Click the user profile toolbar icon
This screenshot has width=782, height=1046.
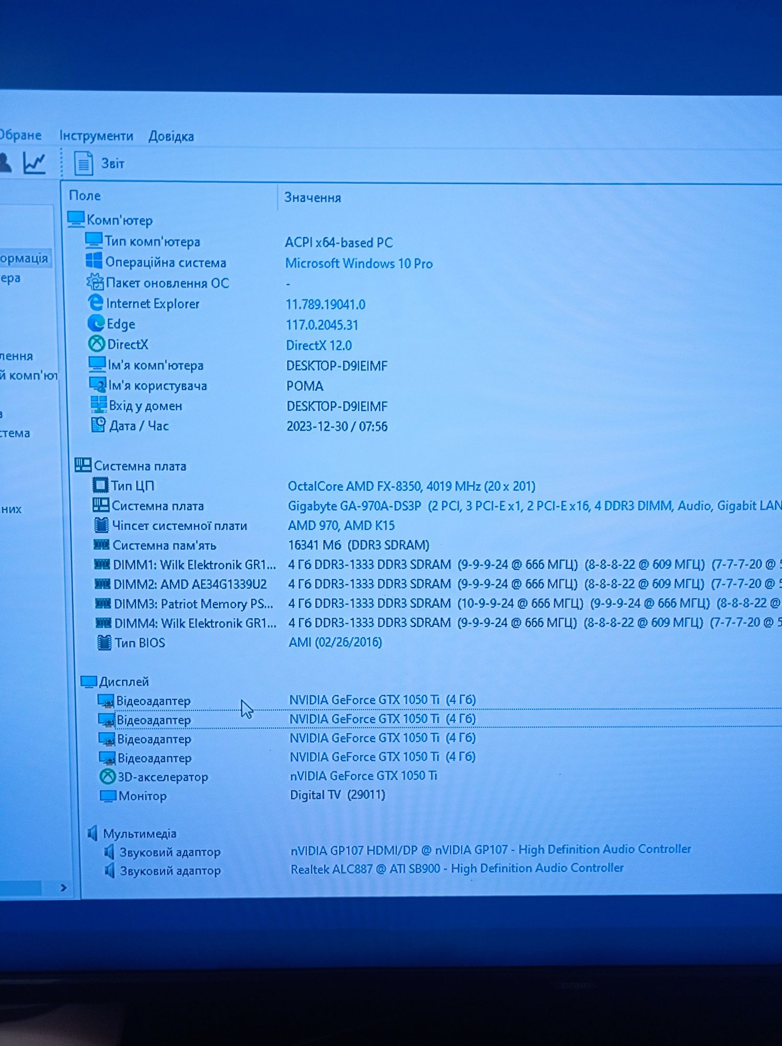[5, 163]
